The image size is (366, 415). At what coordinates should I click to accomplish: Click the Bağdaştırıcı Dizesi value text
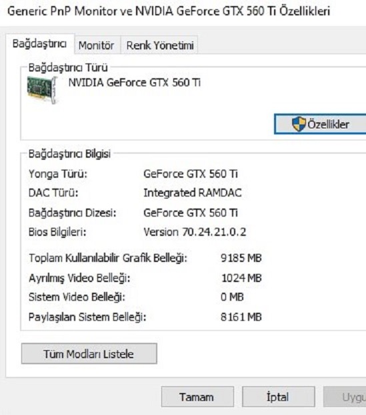(x=191, y=213)
